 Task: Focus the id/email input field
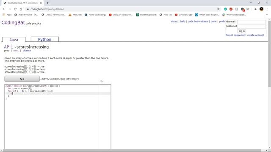252,22
